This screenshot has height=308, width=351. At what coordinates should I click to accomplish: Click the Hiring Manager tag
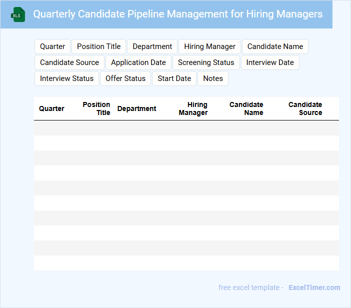[x=209, y=46]
